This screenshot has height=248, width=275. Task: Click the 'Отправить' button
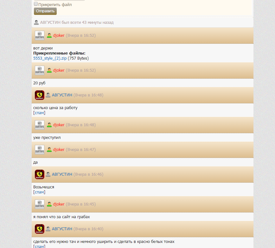point(45,11)
